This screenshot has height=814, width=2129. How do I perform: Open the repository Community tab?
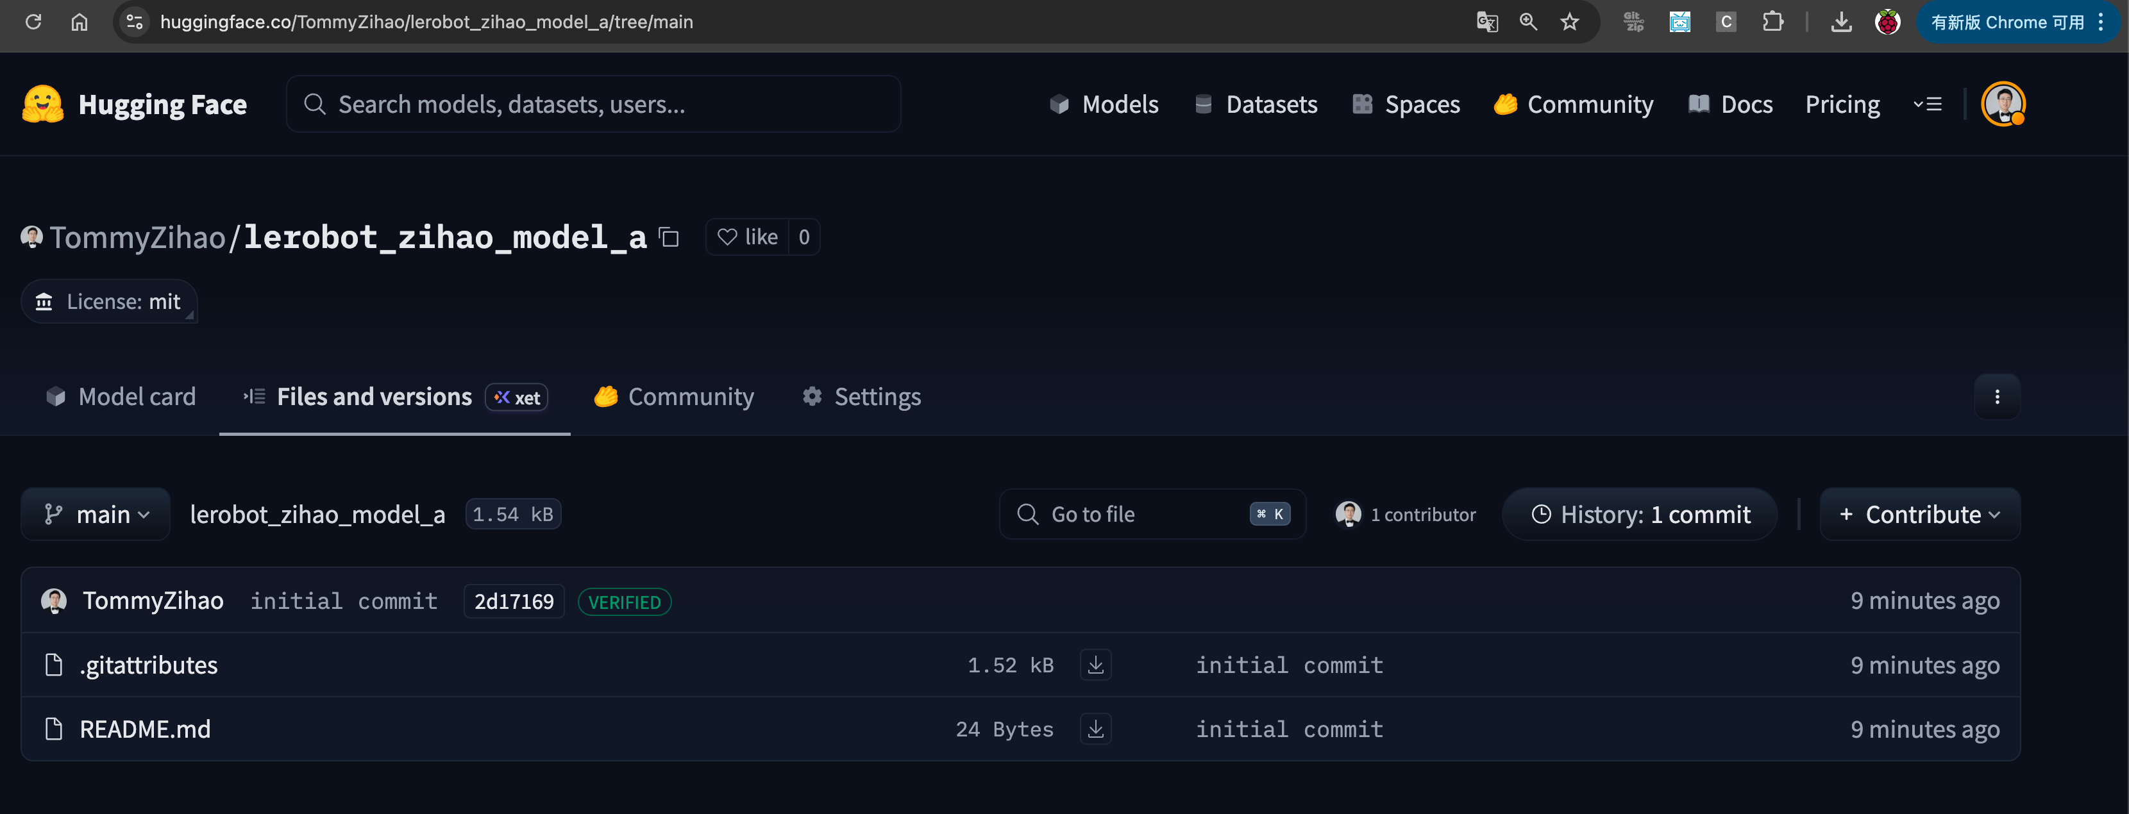673,397
